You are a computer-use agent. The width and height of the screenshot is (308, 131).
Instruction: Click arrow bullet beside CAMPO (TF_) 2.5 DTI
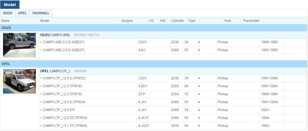41,110
